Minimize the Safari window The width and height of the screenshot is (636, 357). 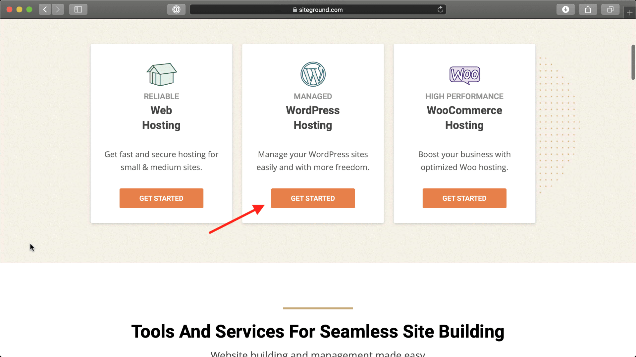20,10
